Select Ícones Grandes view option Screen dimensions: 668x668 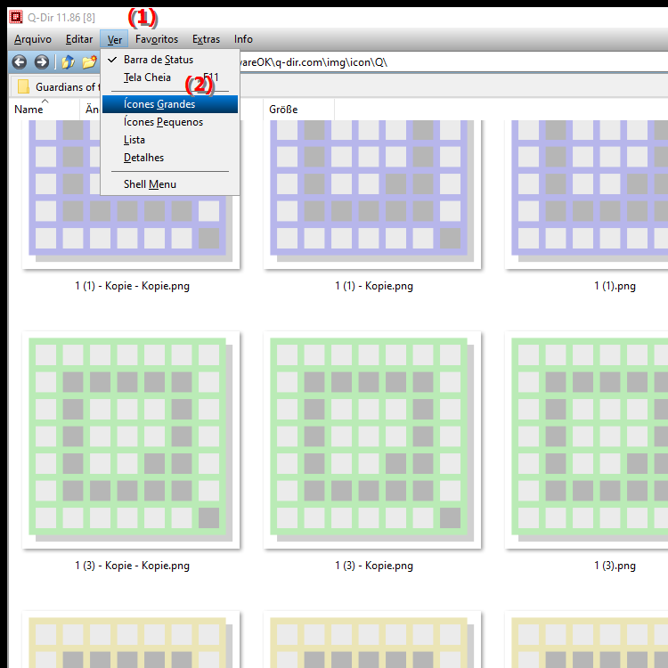(x=159, y=104)
